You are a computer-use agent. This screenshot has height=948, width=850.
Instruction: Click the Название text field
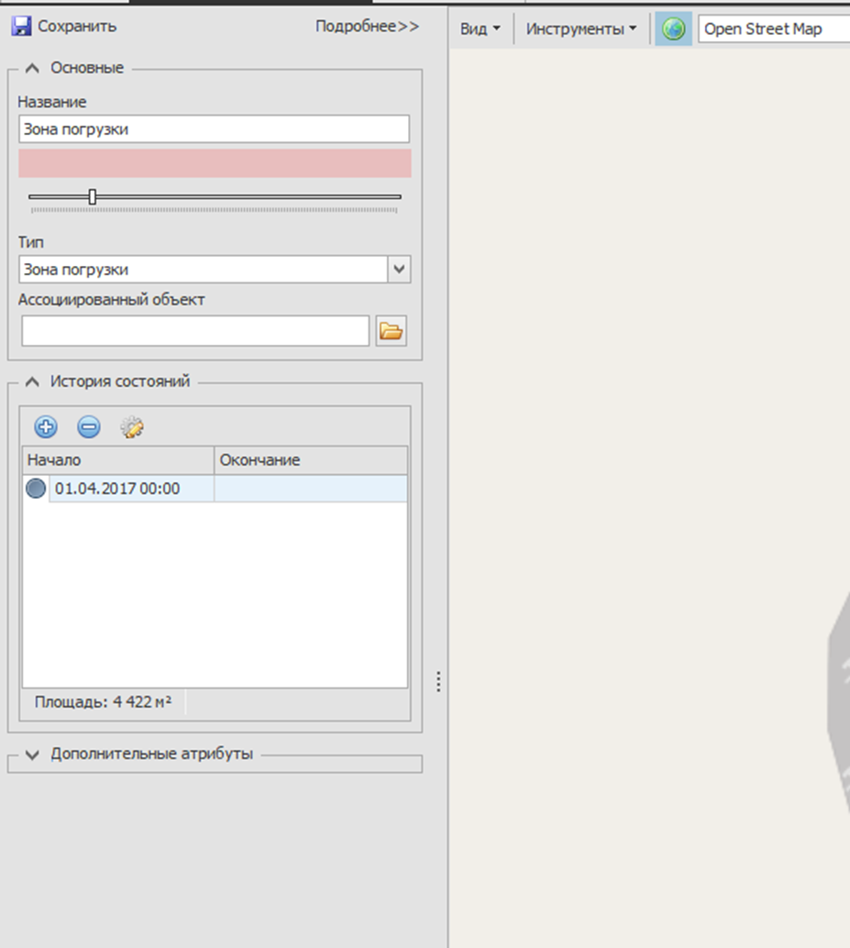(x=214, y=129)
